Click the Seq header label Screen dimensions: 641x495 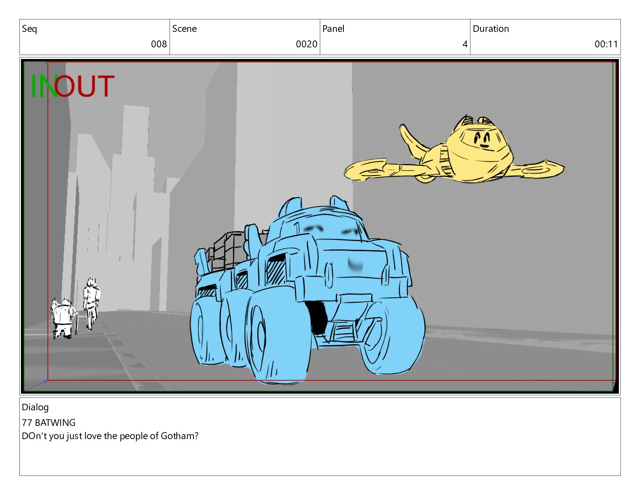(30, 29)
